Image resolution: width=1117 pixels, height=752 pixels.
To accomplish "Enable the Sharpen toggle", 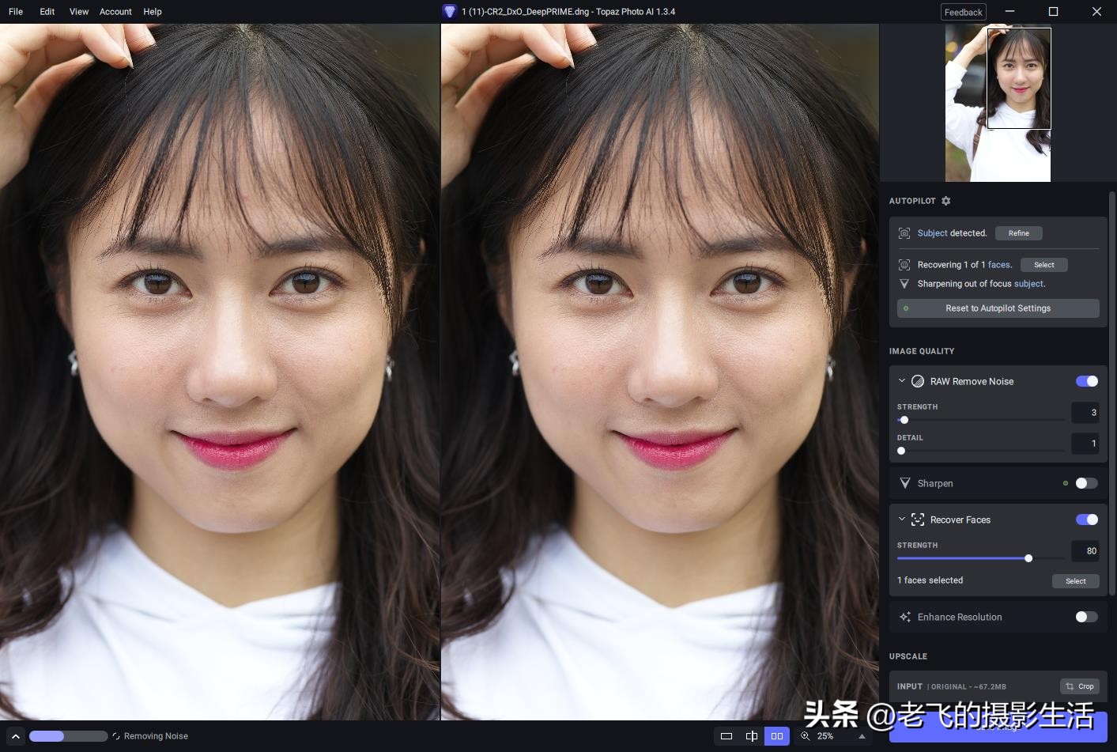I will 1086,483.
